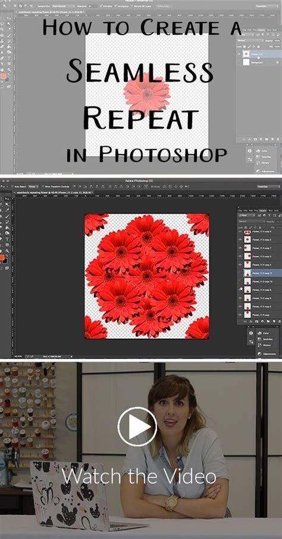This screenshot has height=539, width=282.
Task: Toggle Contiguous checkbox in top dimmed screenshot
Action: [116, 6]
